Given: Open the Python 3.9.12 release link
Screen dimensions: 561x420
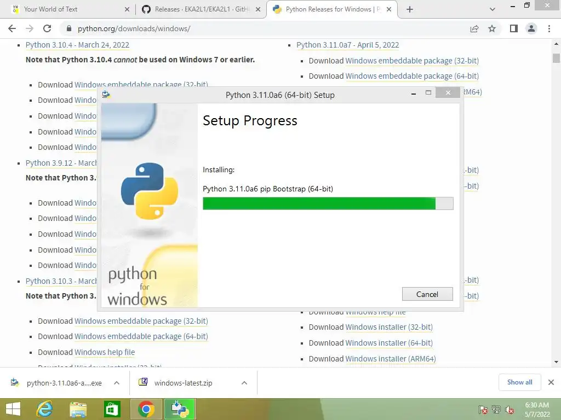Looking at the screenshot, I should [x=61, y=163].
